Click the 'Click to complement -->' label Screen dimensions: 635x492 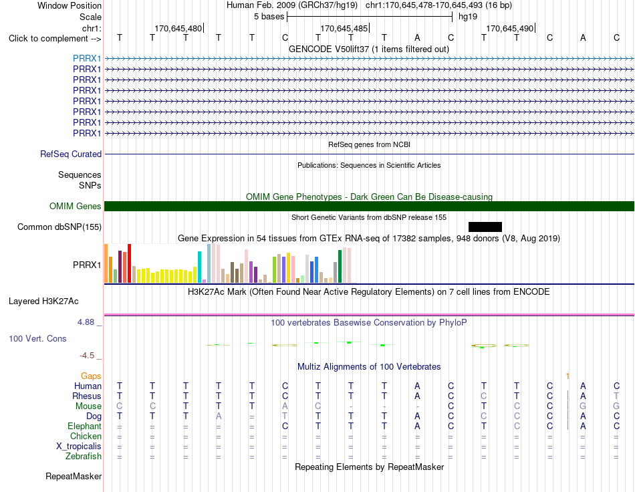tap(55, 39)
